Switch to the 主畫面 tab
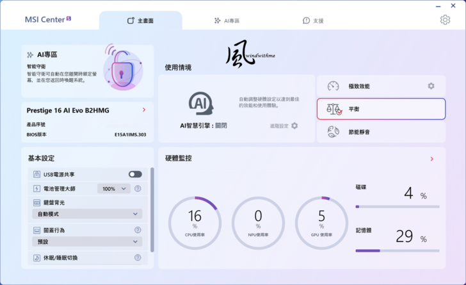Image resolution: width=466 pixels, height=285 pixels. (x=141, y=20)
